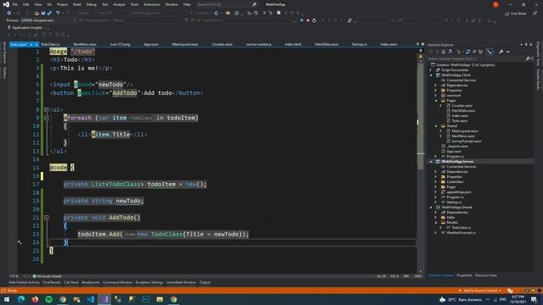Click the Open File folder toolbar icon
Image resolution: width=543 pixels, height=305 pixels.
36,14
